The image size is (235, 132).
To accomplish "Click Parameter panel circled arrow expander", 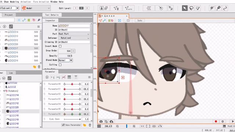I will click(x=47, y=77).
